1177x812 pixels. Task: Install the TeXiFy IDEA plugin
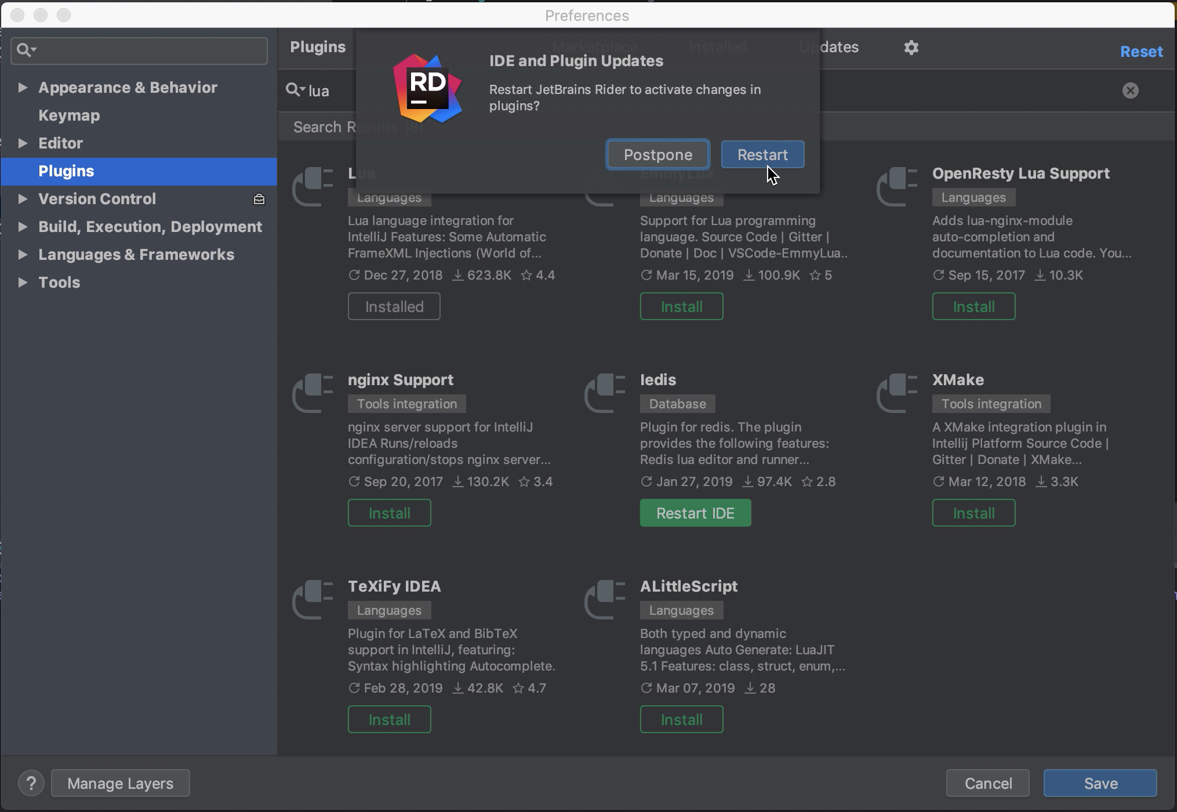click(x=389, y=719)
